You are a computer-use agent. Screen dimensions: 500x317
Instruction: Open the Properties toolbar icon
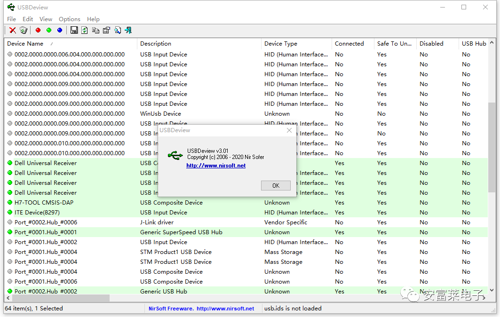click(x=106, y=30)
